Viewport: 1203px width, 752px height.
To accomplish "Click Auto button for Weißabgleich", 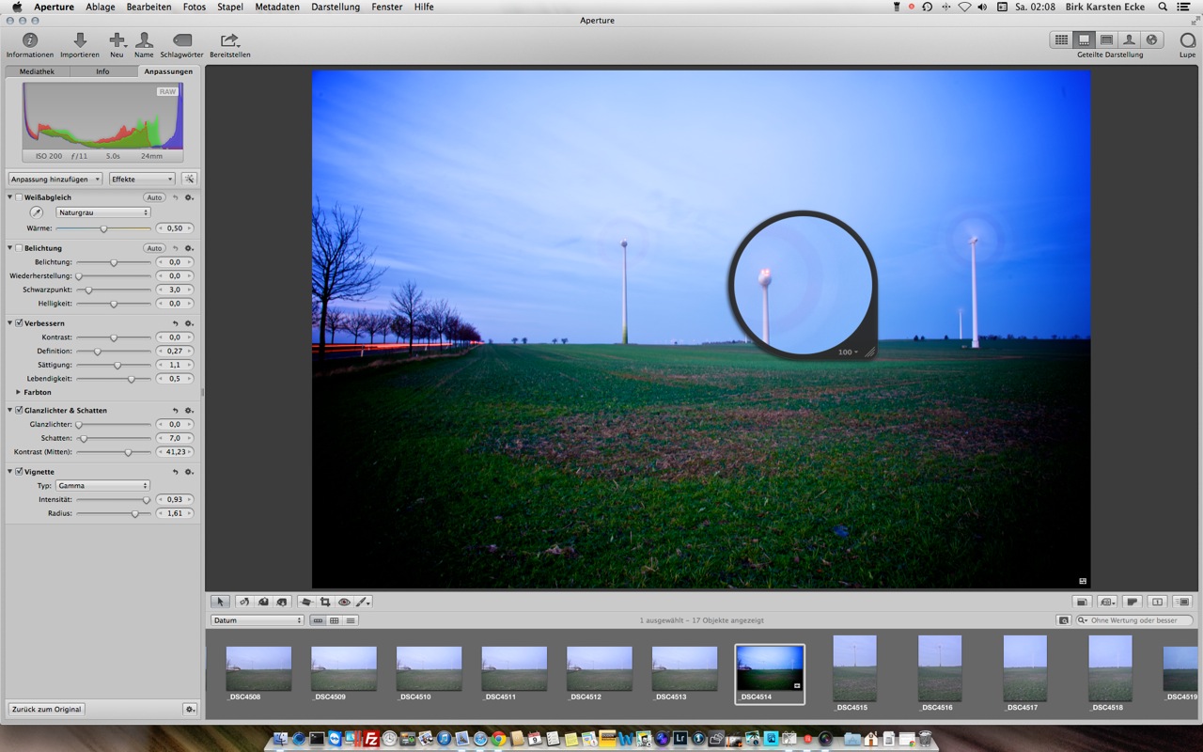I will click(154, 197).
